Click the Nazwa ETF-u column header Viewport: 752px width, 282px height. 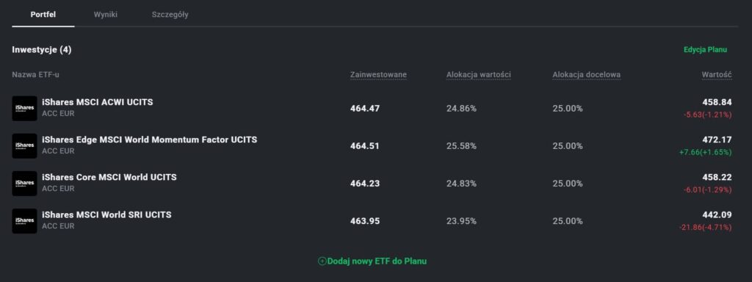pyautogui.click(x=36, y=75)
